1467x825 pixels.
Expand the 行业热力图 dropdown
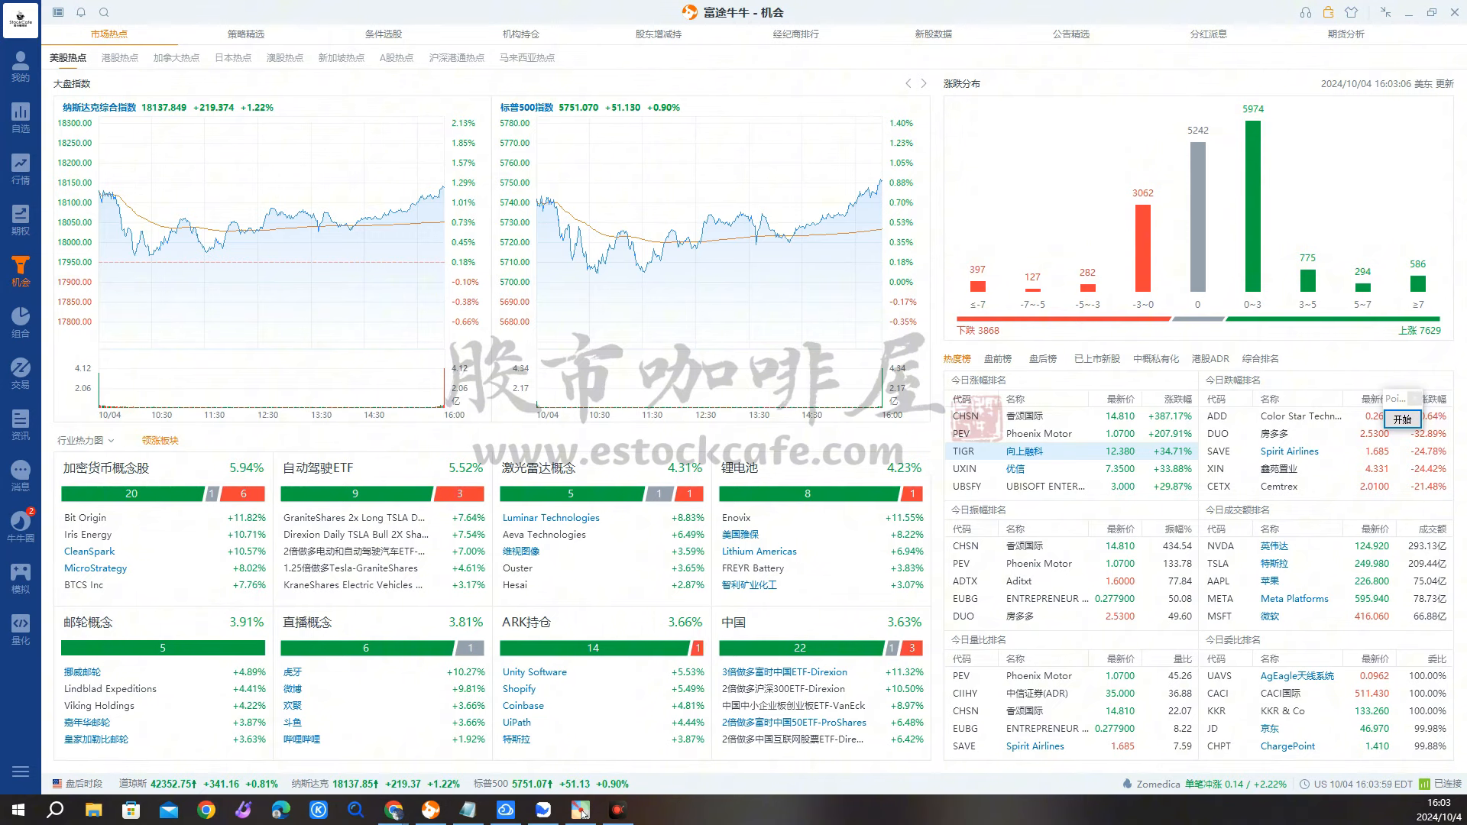[x=86, y=441]
